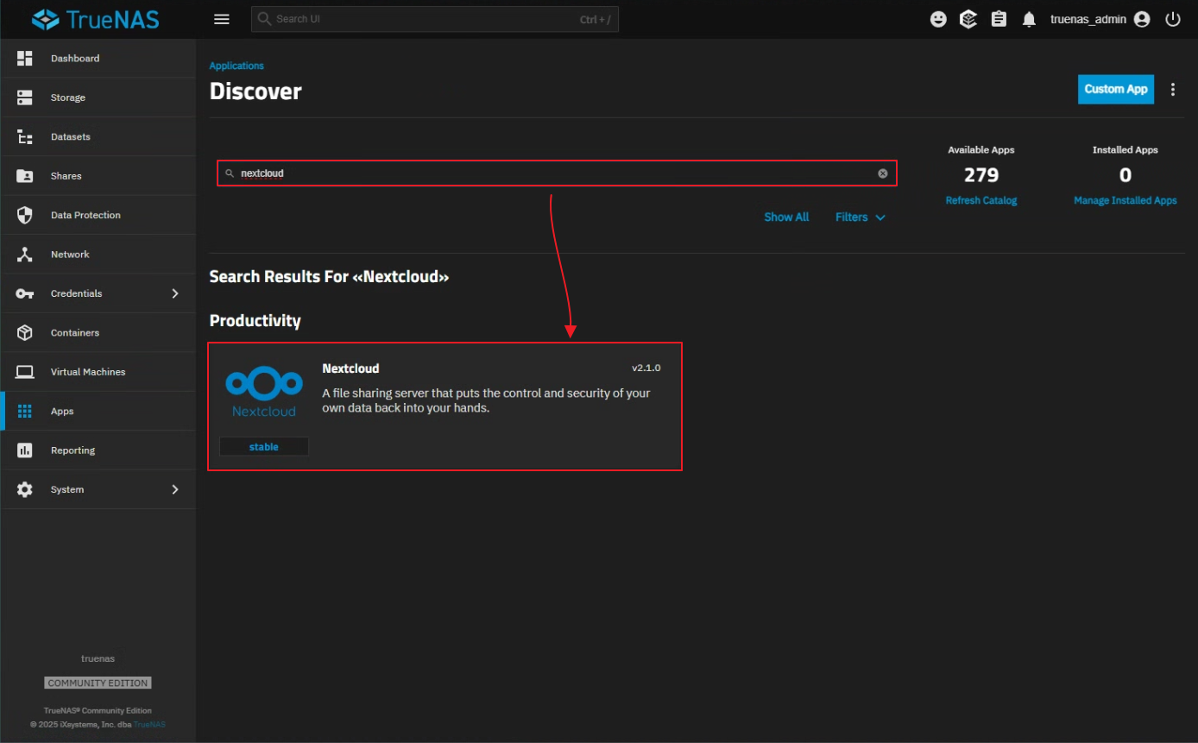
Task: Click the Credentials key icon
Action: click(x=25, y=293)
